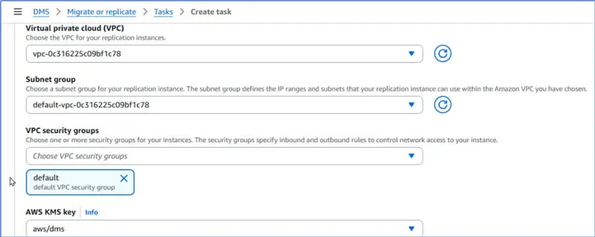Go to Migrate or replicate breadcrumb
The width and height of the screenshot is (595, 237).
(102, 12)
